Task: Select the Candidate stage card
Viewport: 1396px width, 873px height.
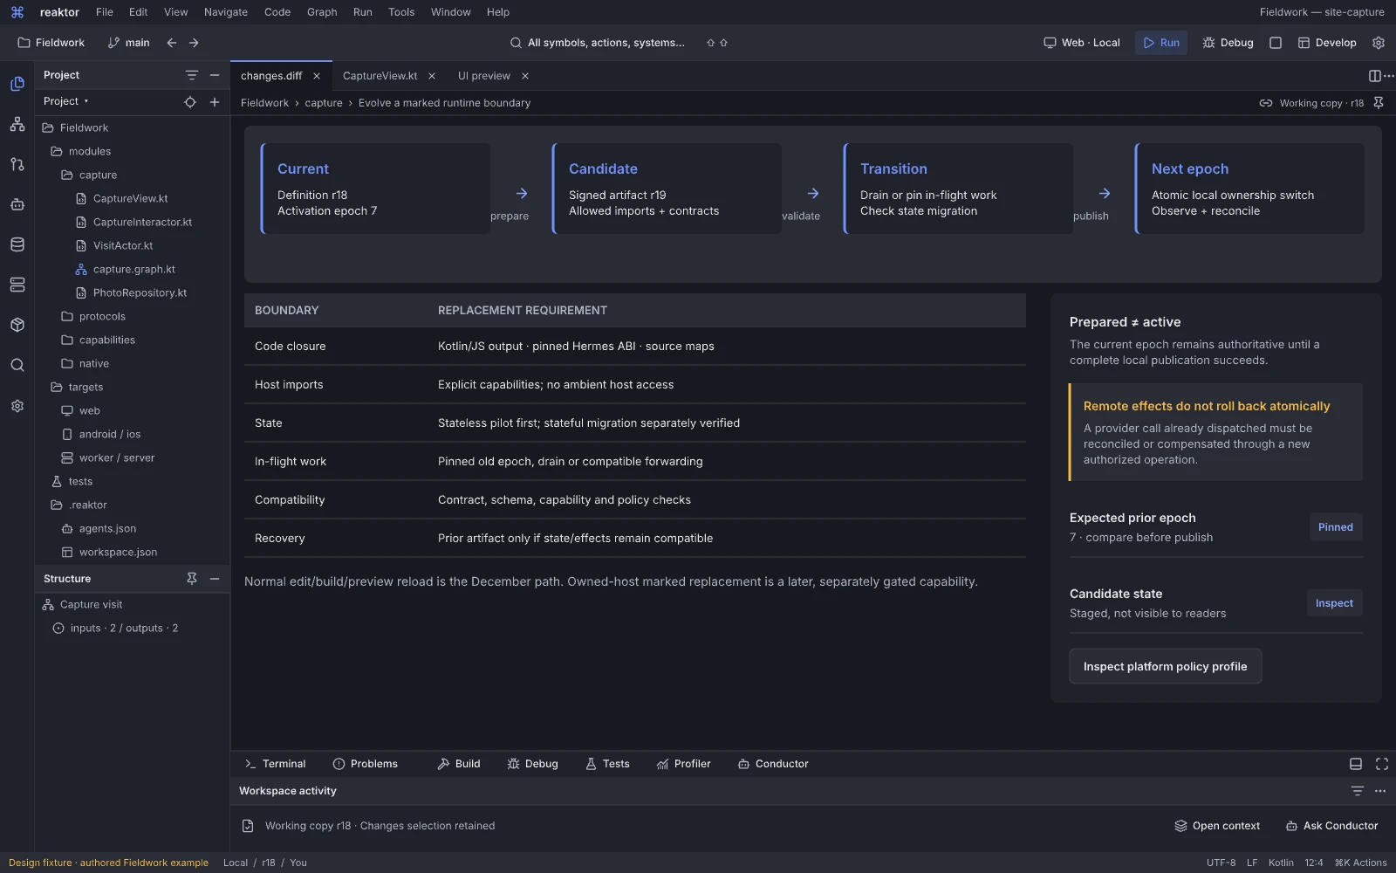Action: [667, 189]
